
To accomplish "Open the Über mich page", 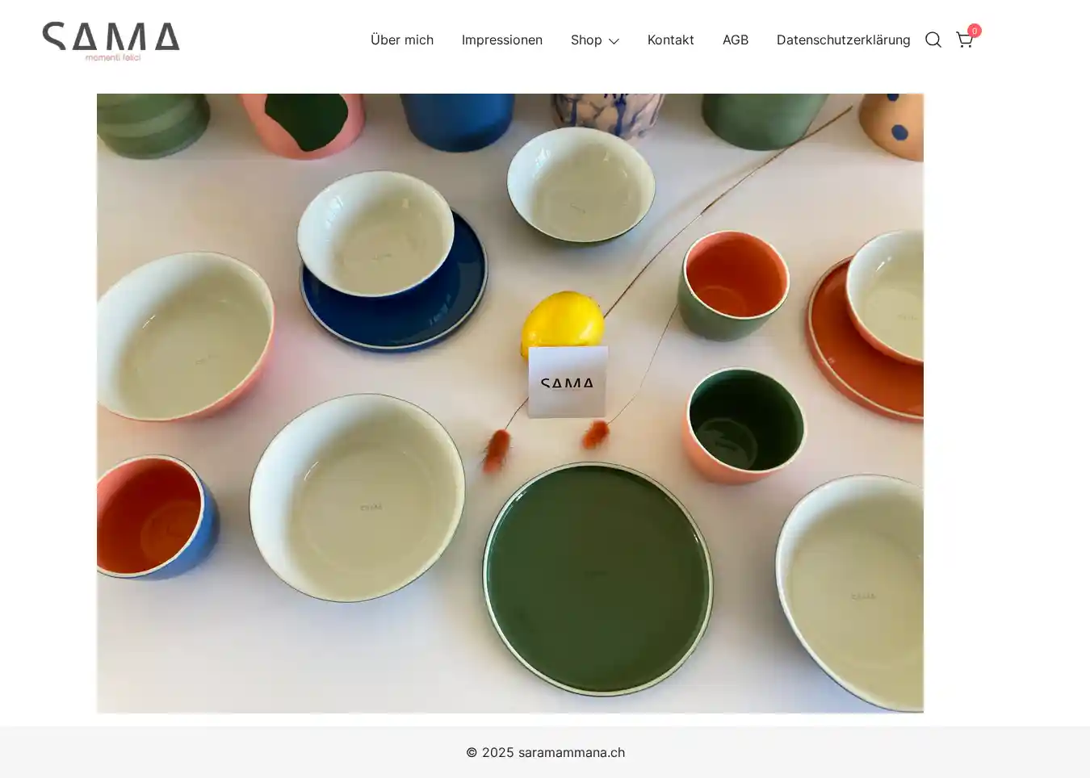I will point(402,40).
